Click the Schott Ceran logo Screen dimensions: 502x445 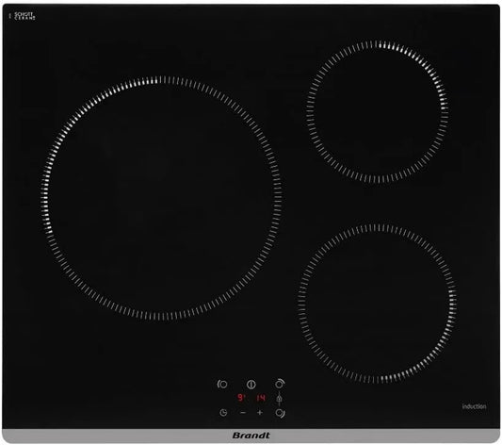pyautogui.click(x=23, y=16)
